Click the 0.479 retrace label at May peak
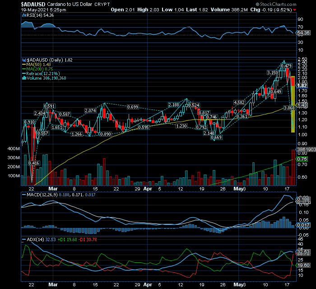The height and width of the screenshot is (289, 316). click(286, 66)
